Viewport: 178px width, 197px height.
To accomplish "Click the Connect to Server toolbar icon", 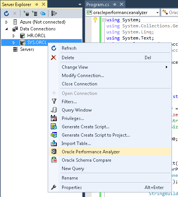I will [x=34, y=13].
